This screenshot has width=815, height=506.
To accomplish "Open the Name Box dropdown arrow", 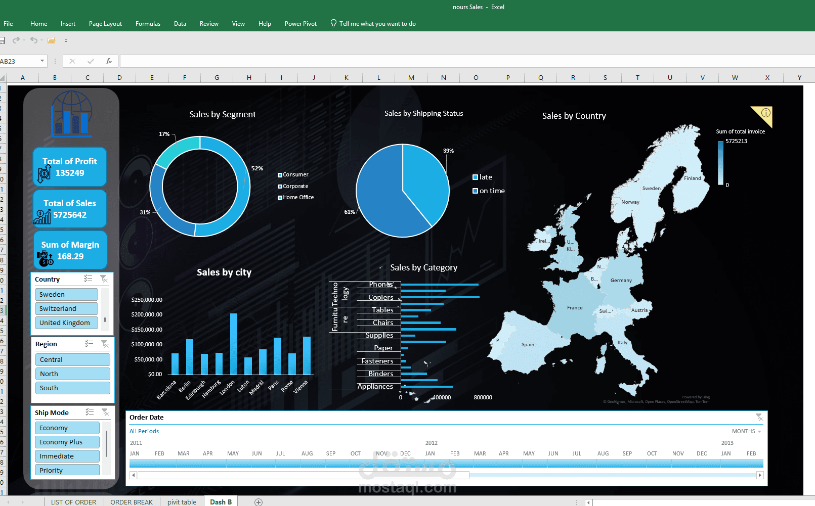I will click(43, 61).
